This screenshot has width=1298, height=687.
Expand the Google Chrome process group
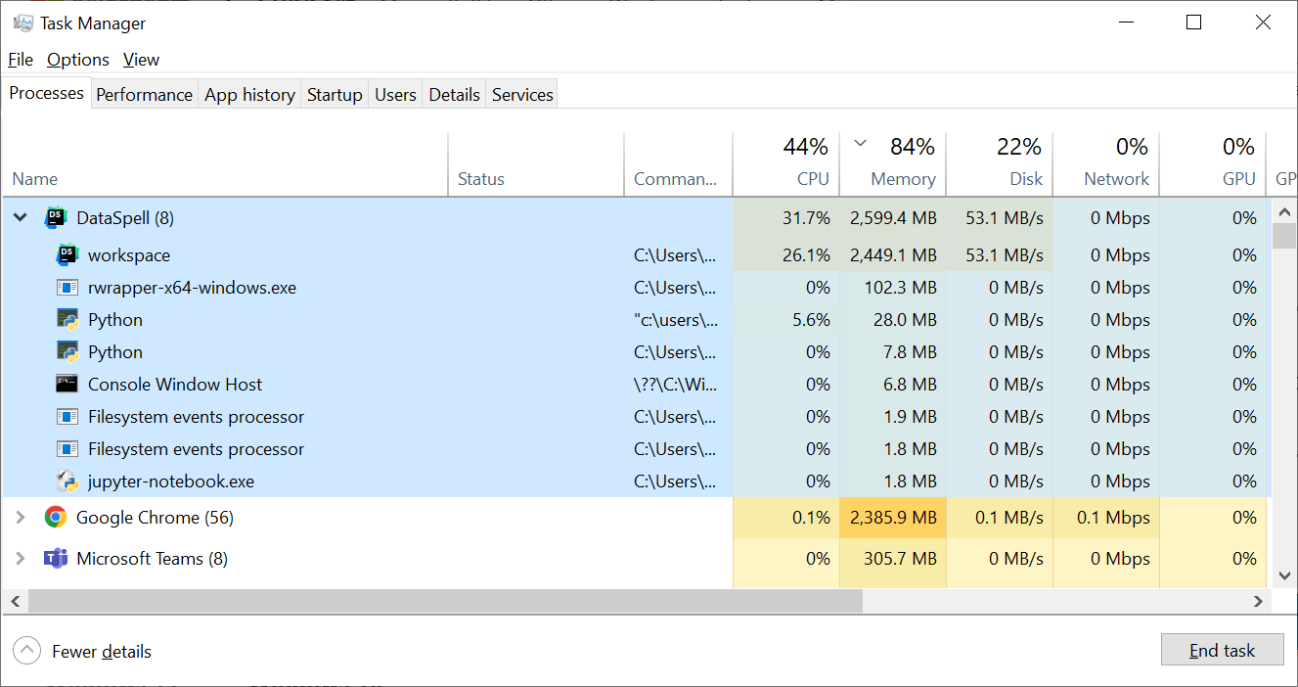(21, 518)
